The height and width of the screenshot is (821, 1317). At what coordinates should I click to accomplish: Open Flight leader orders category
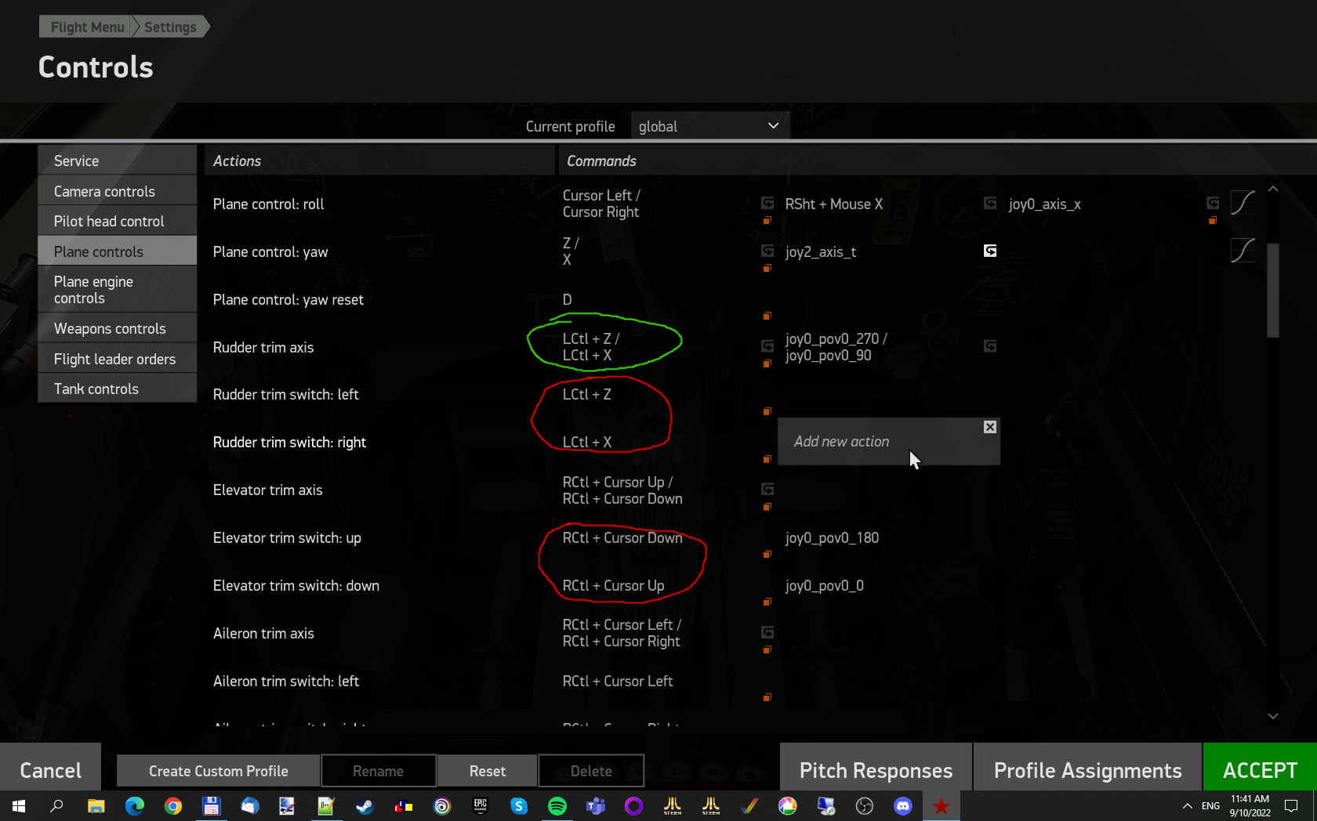(117, 359)
